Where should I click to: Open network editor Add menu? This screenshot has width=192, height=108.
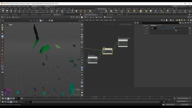pyautogui.click(x=87, y=20)
